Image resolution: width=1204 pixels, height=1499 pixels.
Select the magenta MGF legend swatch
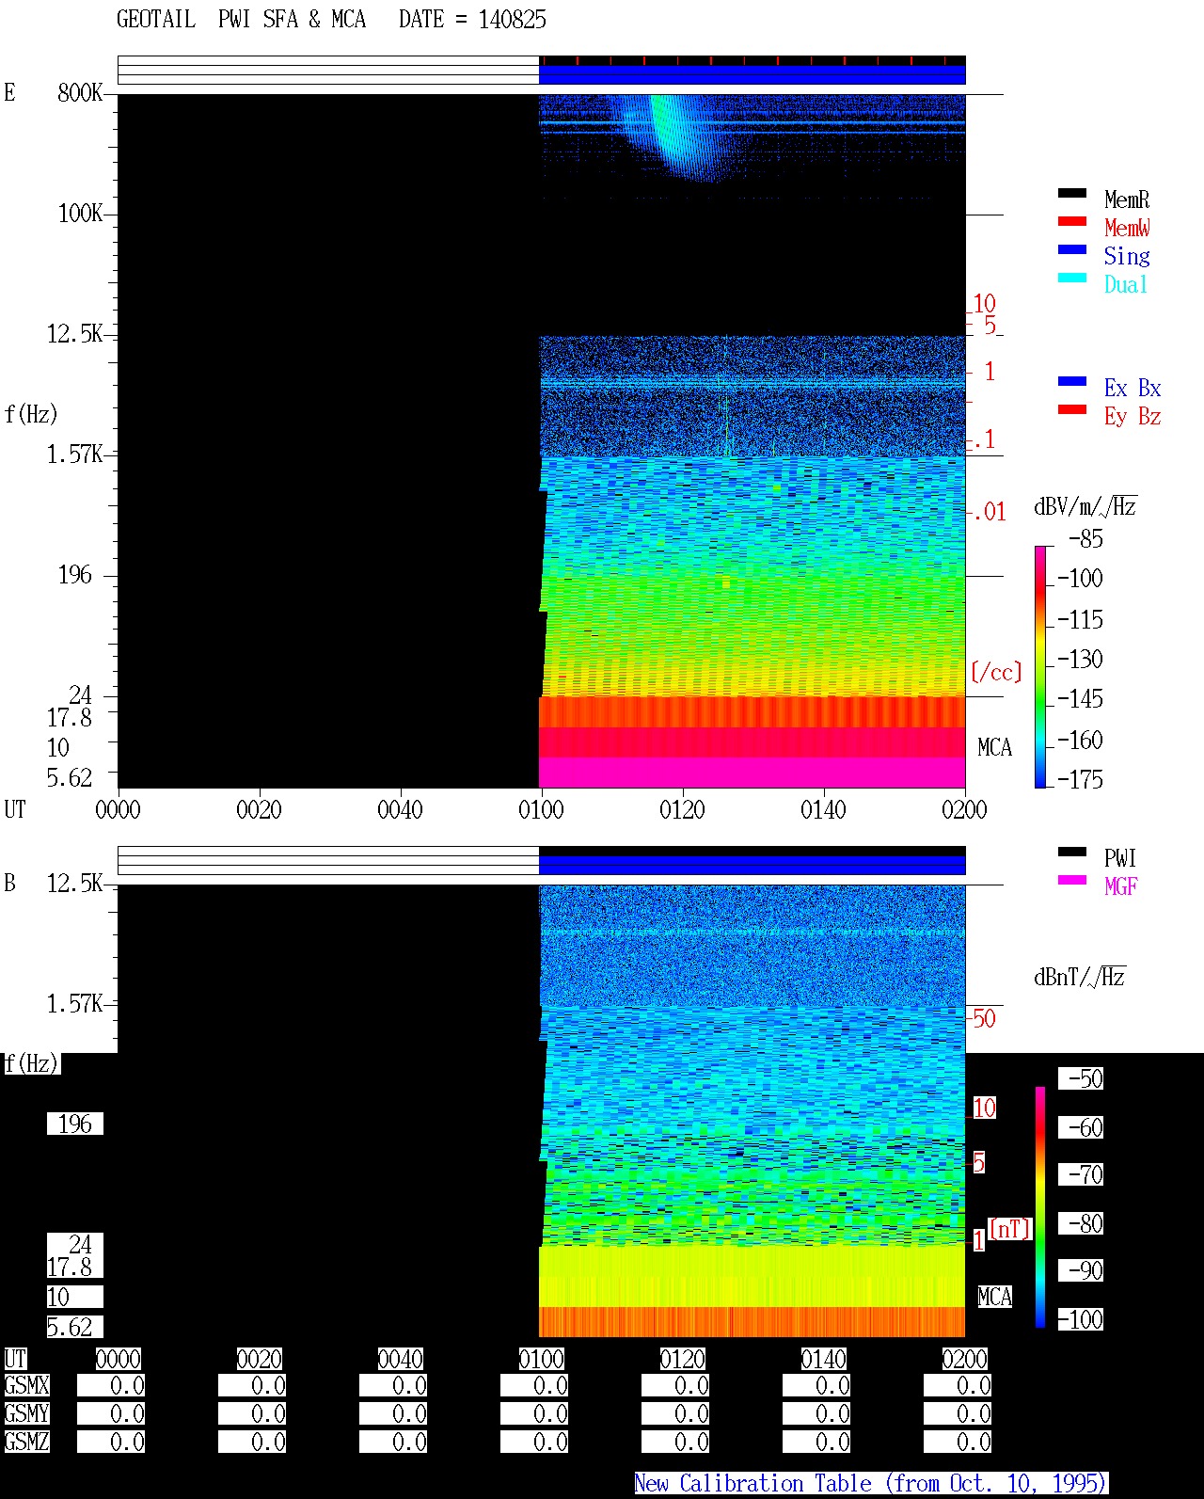[1072, 880]
